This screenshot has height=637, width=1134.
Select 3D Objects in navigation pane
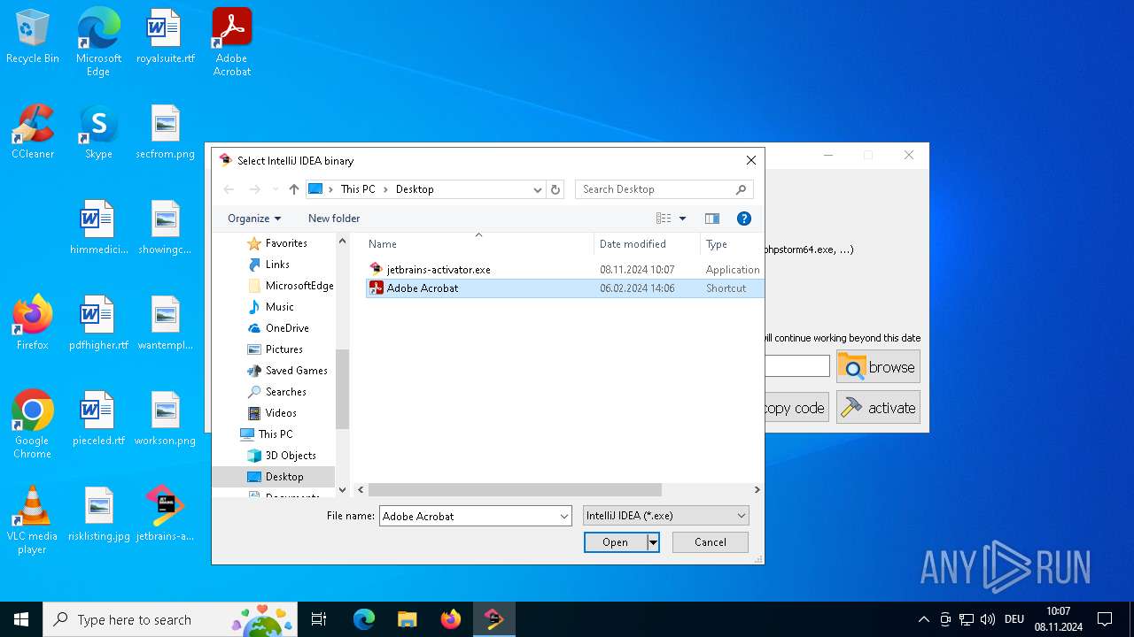point(291,456)
